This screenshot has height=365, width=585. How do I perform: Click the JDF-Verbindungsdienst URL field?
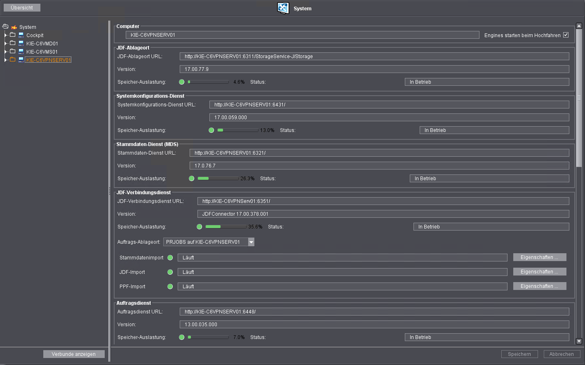[383, 201]
